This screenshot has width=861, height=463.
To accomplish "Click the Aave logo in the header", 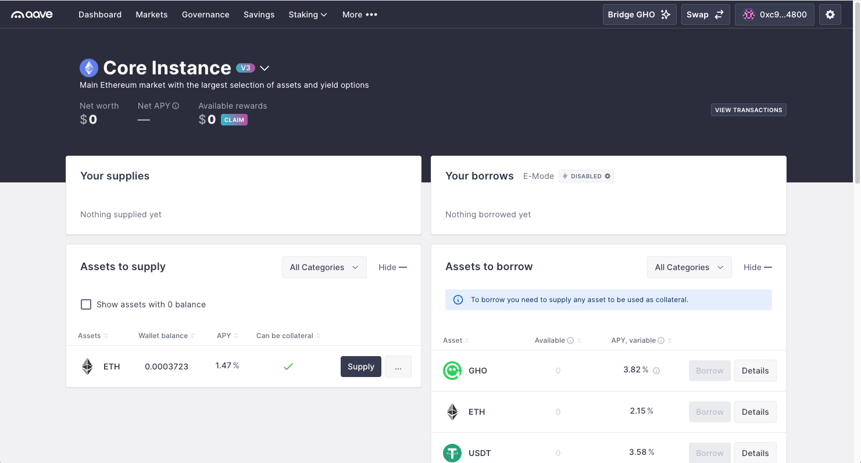I will pyautogui.click(x=32, y=15).
